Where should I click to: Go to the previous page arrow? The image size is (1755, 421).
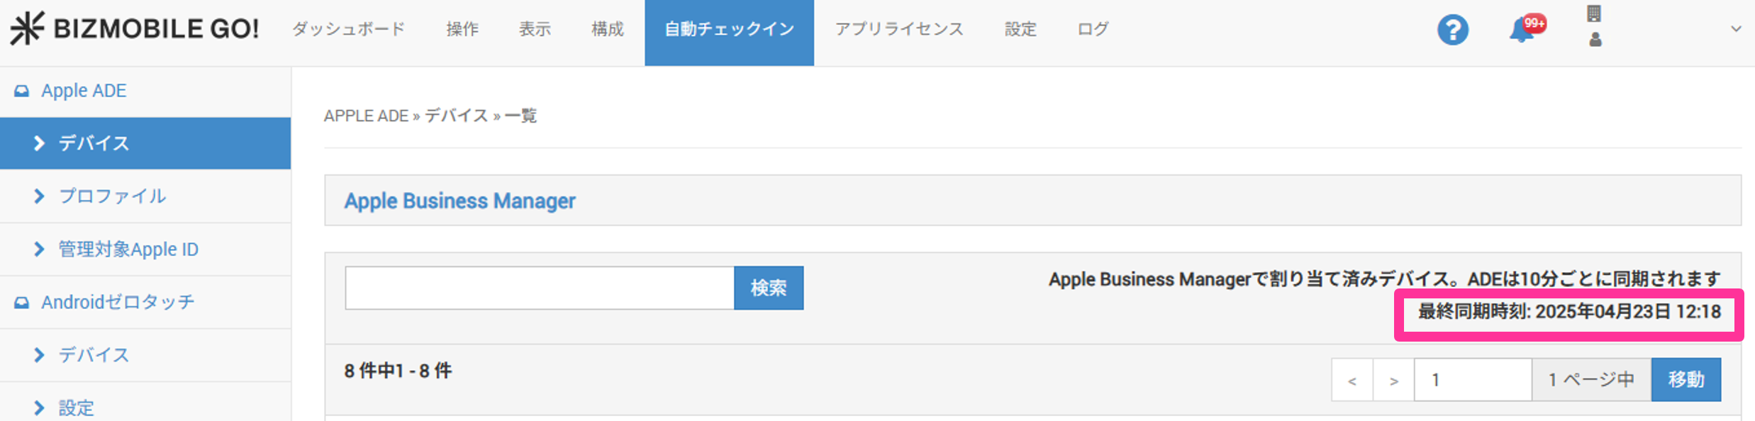(x=1352, y=381)
